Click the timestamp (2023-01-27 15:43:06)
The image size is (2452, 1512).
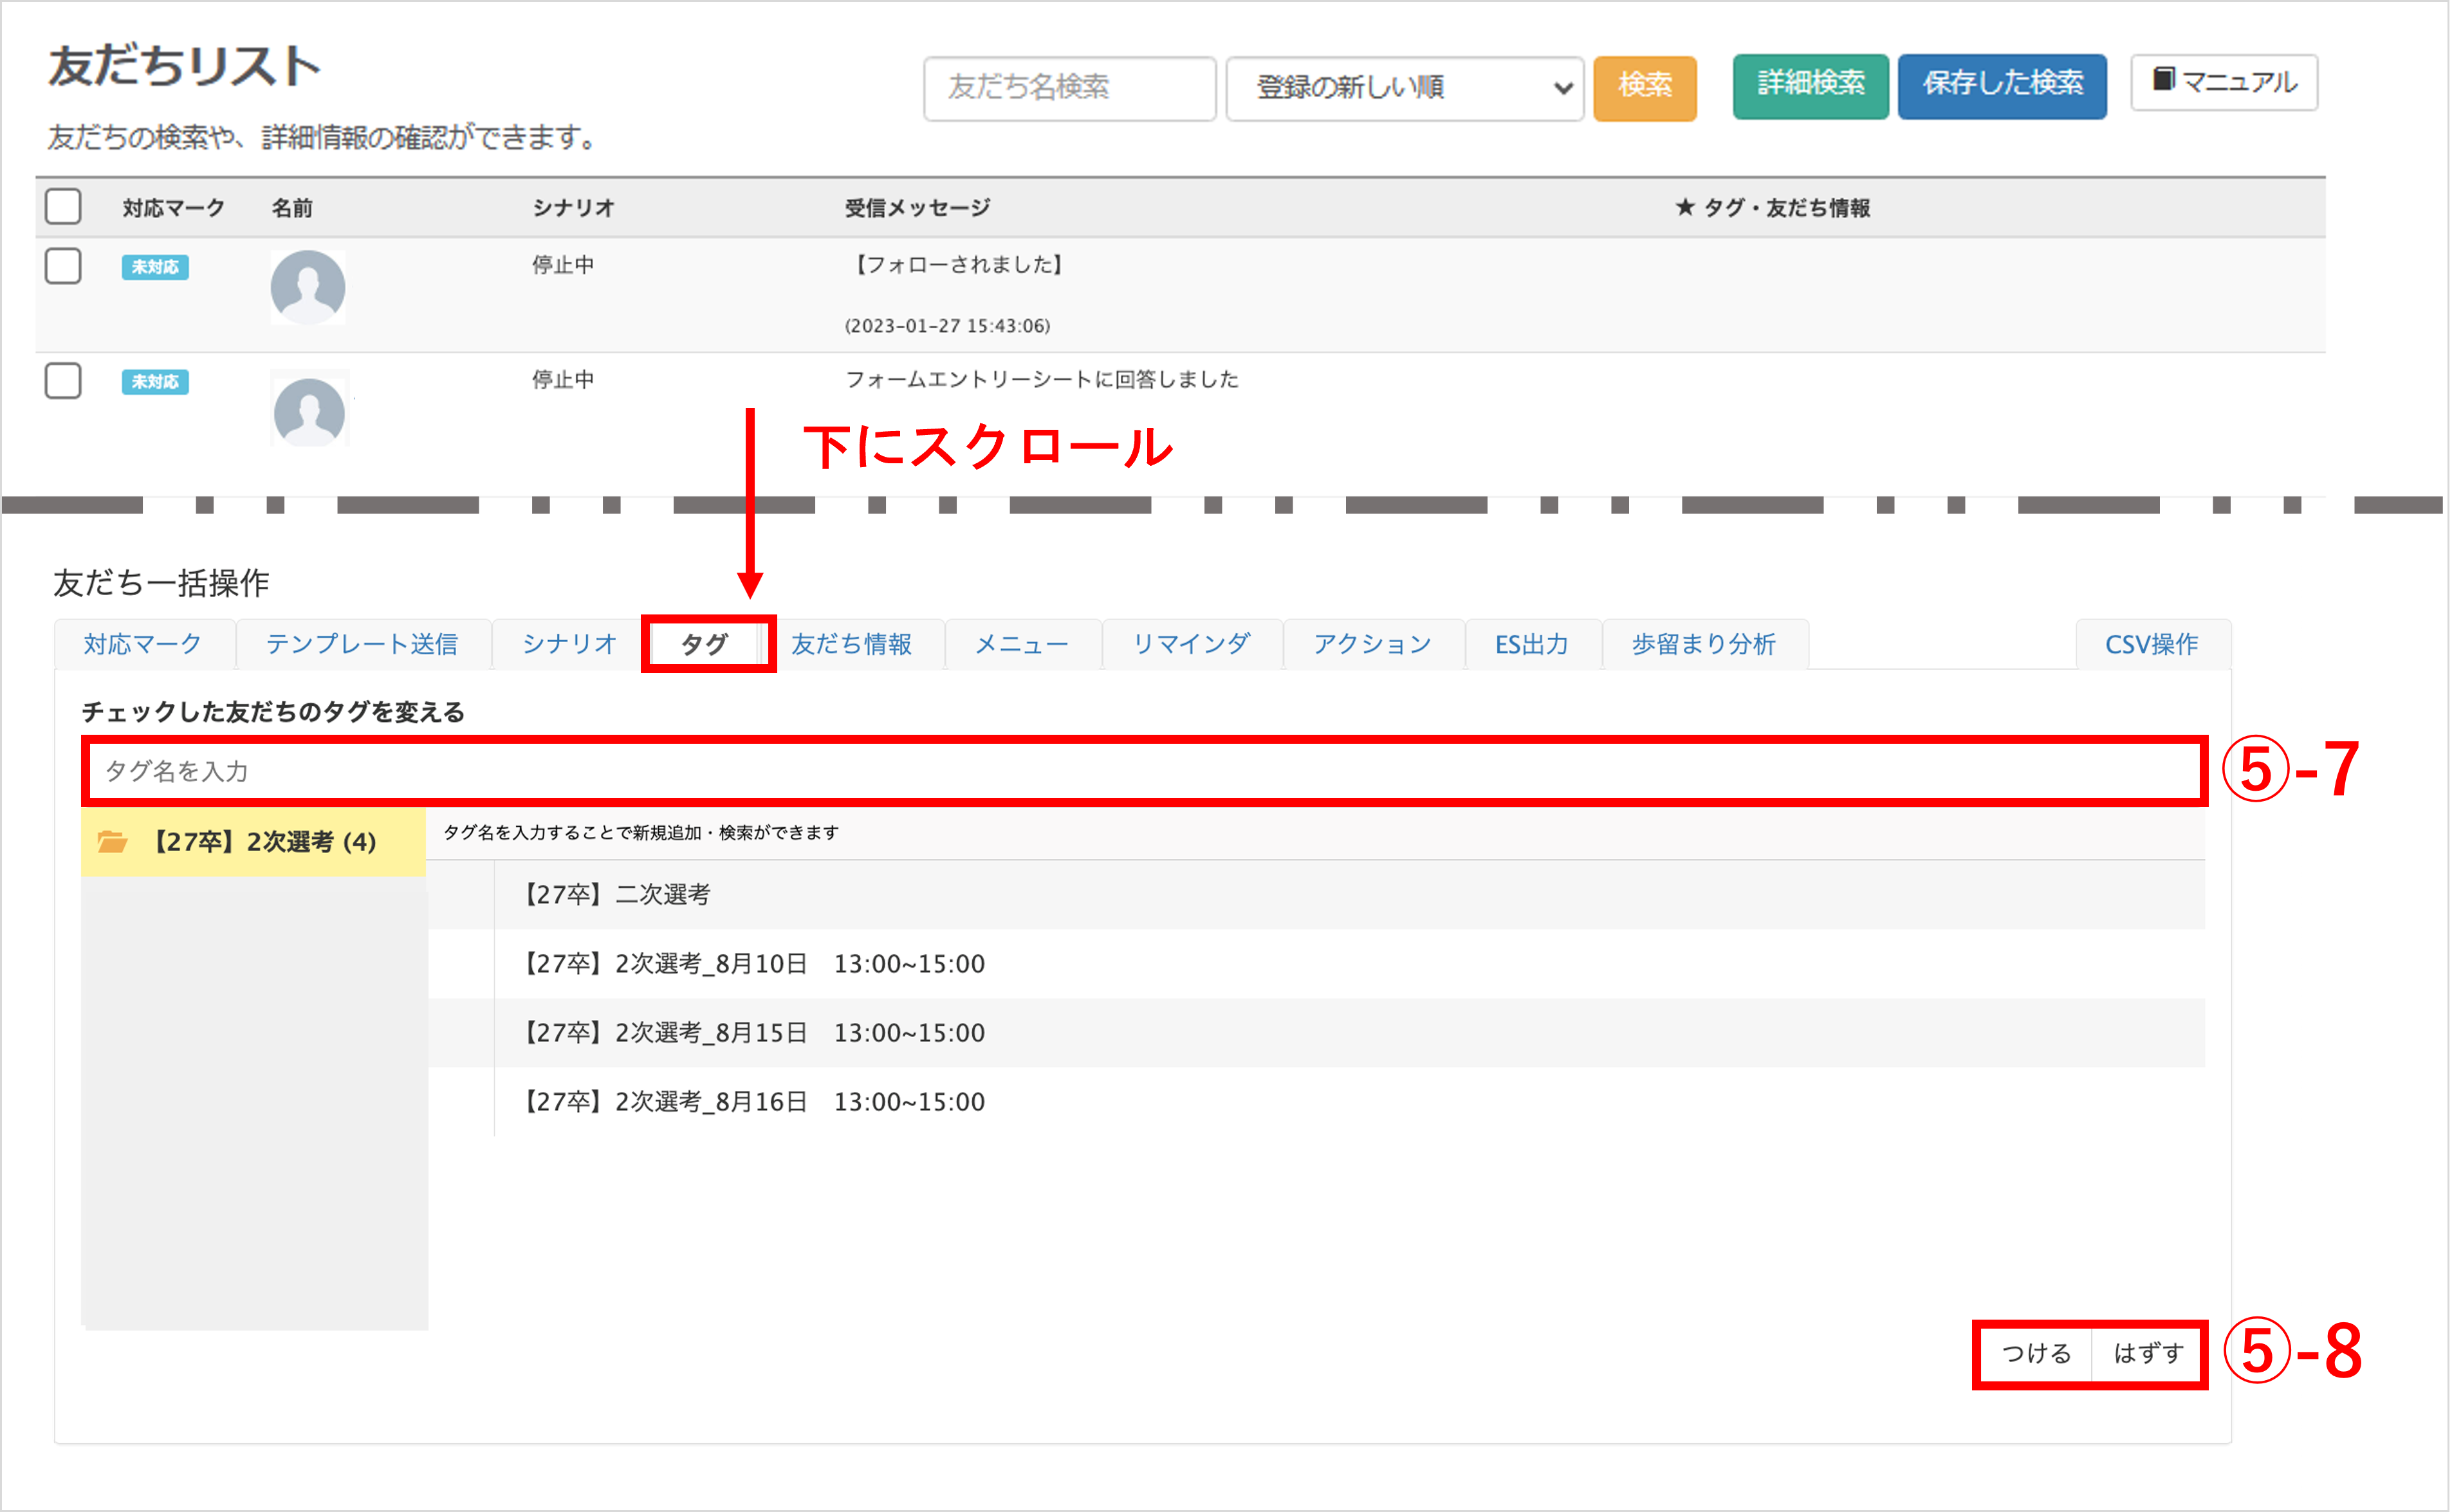(947, 326)
